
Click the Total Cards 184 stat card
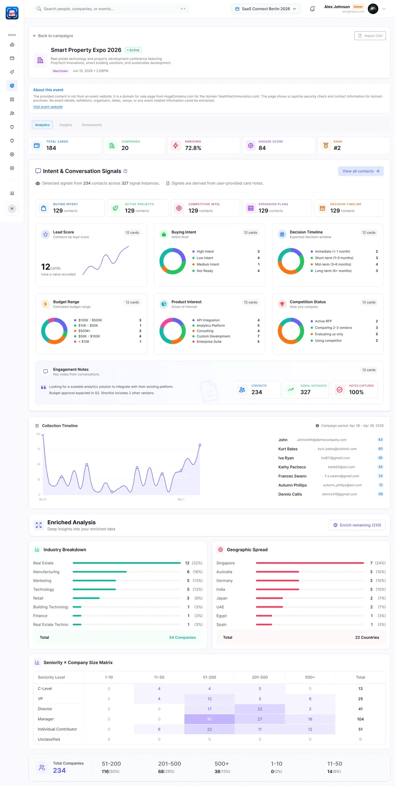[65, 146]
